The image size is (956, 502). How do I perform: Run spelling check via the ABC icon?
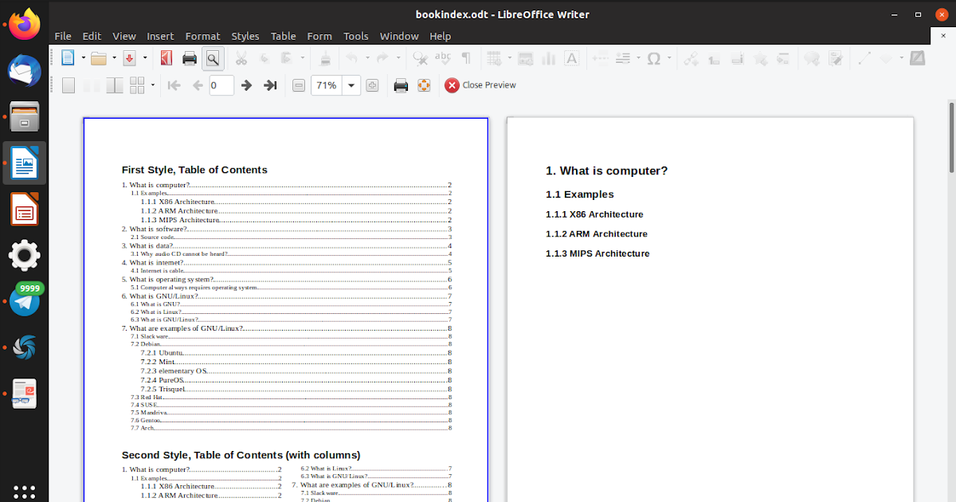[443, 58]
